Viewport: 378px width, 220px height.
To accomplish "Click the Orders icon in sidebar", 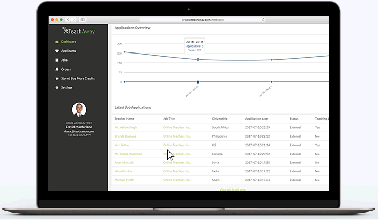I will (x=57, y=70).
